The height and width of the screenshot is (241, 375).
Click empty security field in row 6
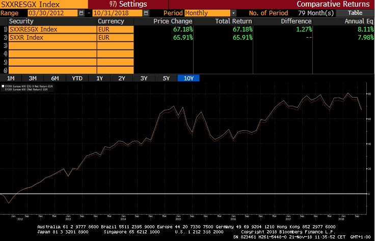click(52, 70)
